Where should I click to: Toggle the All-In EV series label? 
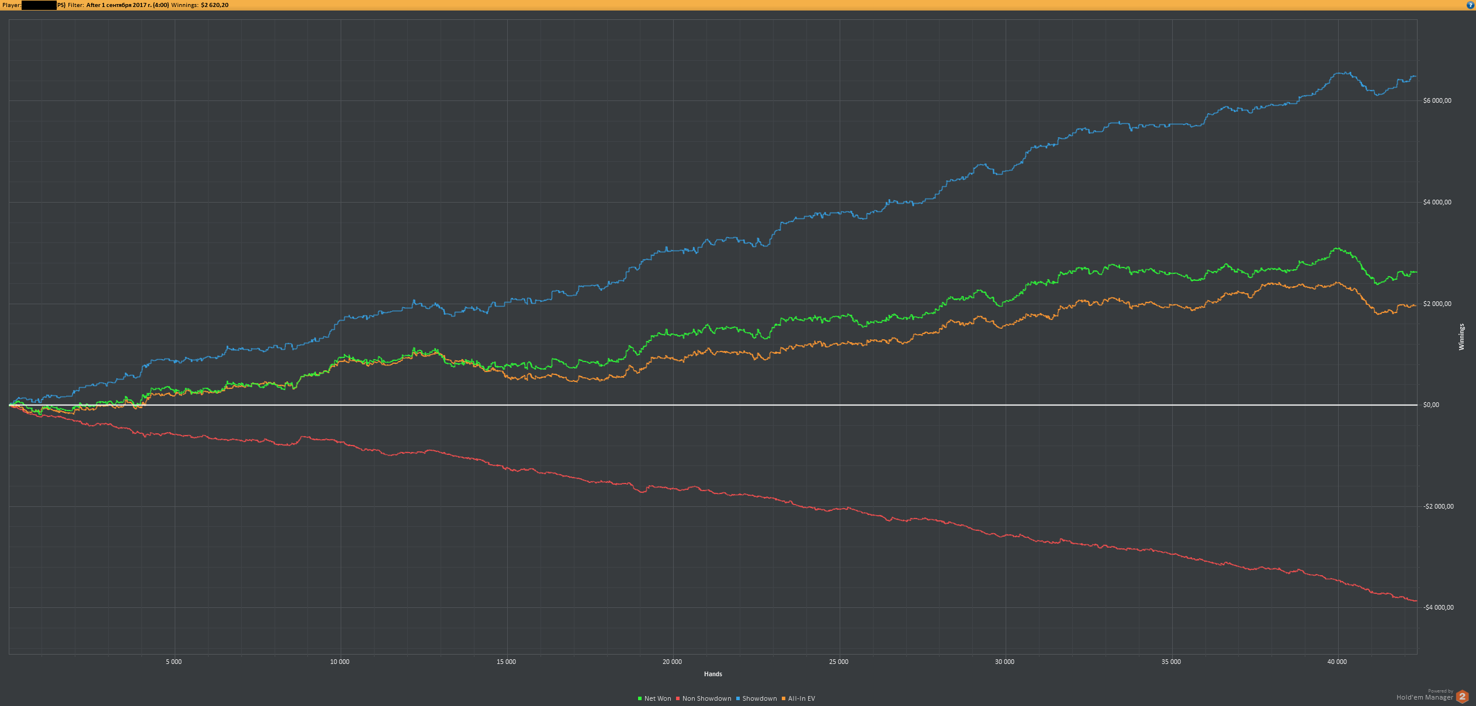pos(801,698)
